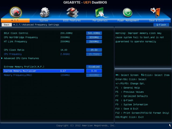Image resolution: width=172 pixels, height=129 pixels.
Task: Click the F8 Q-Flash help line
Action: 124,100
